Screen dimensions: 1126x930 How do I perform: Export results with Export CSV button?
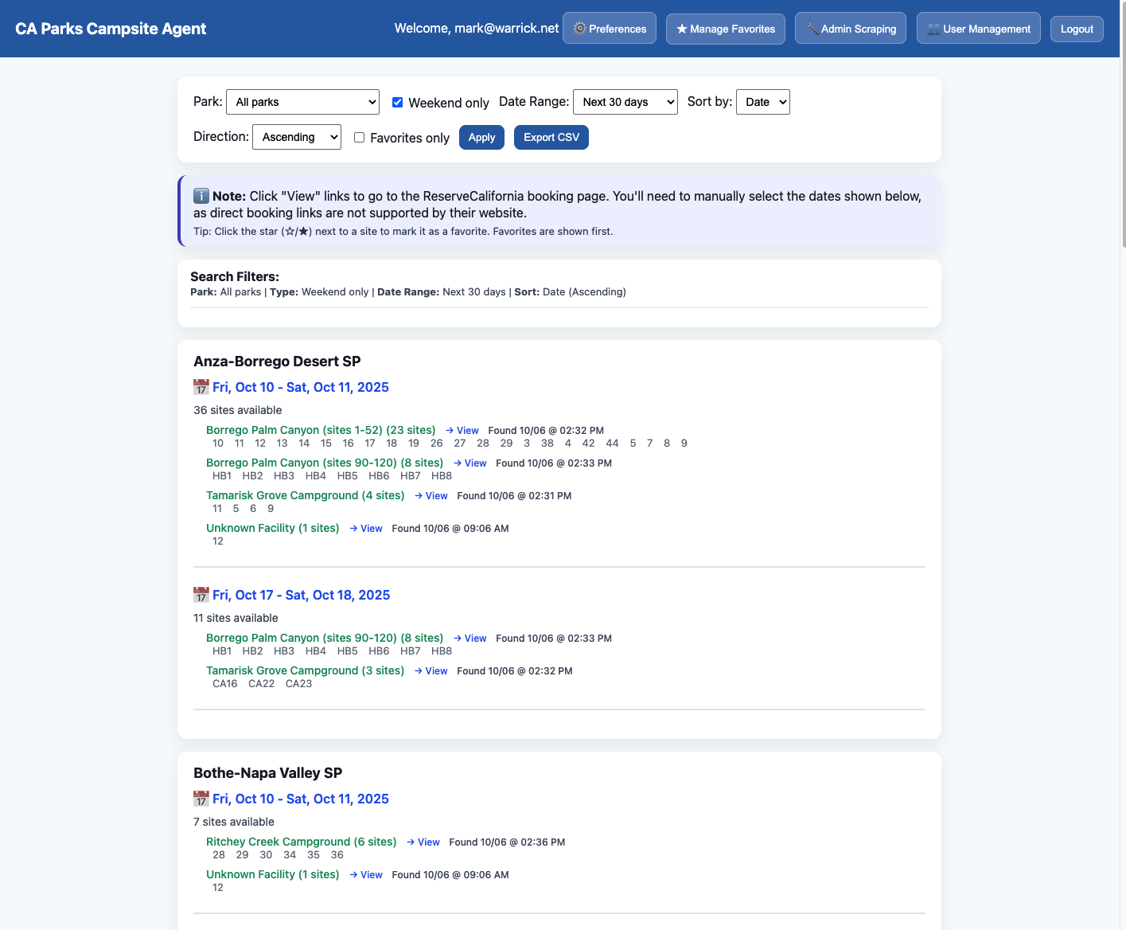coord(551,137)
